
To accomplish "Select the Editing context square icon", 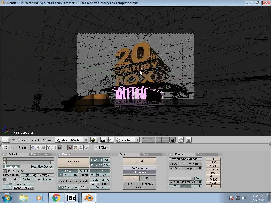I will (x=54, y=147).
